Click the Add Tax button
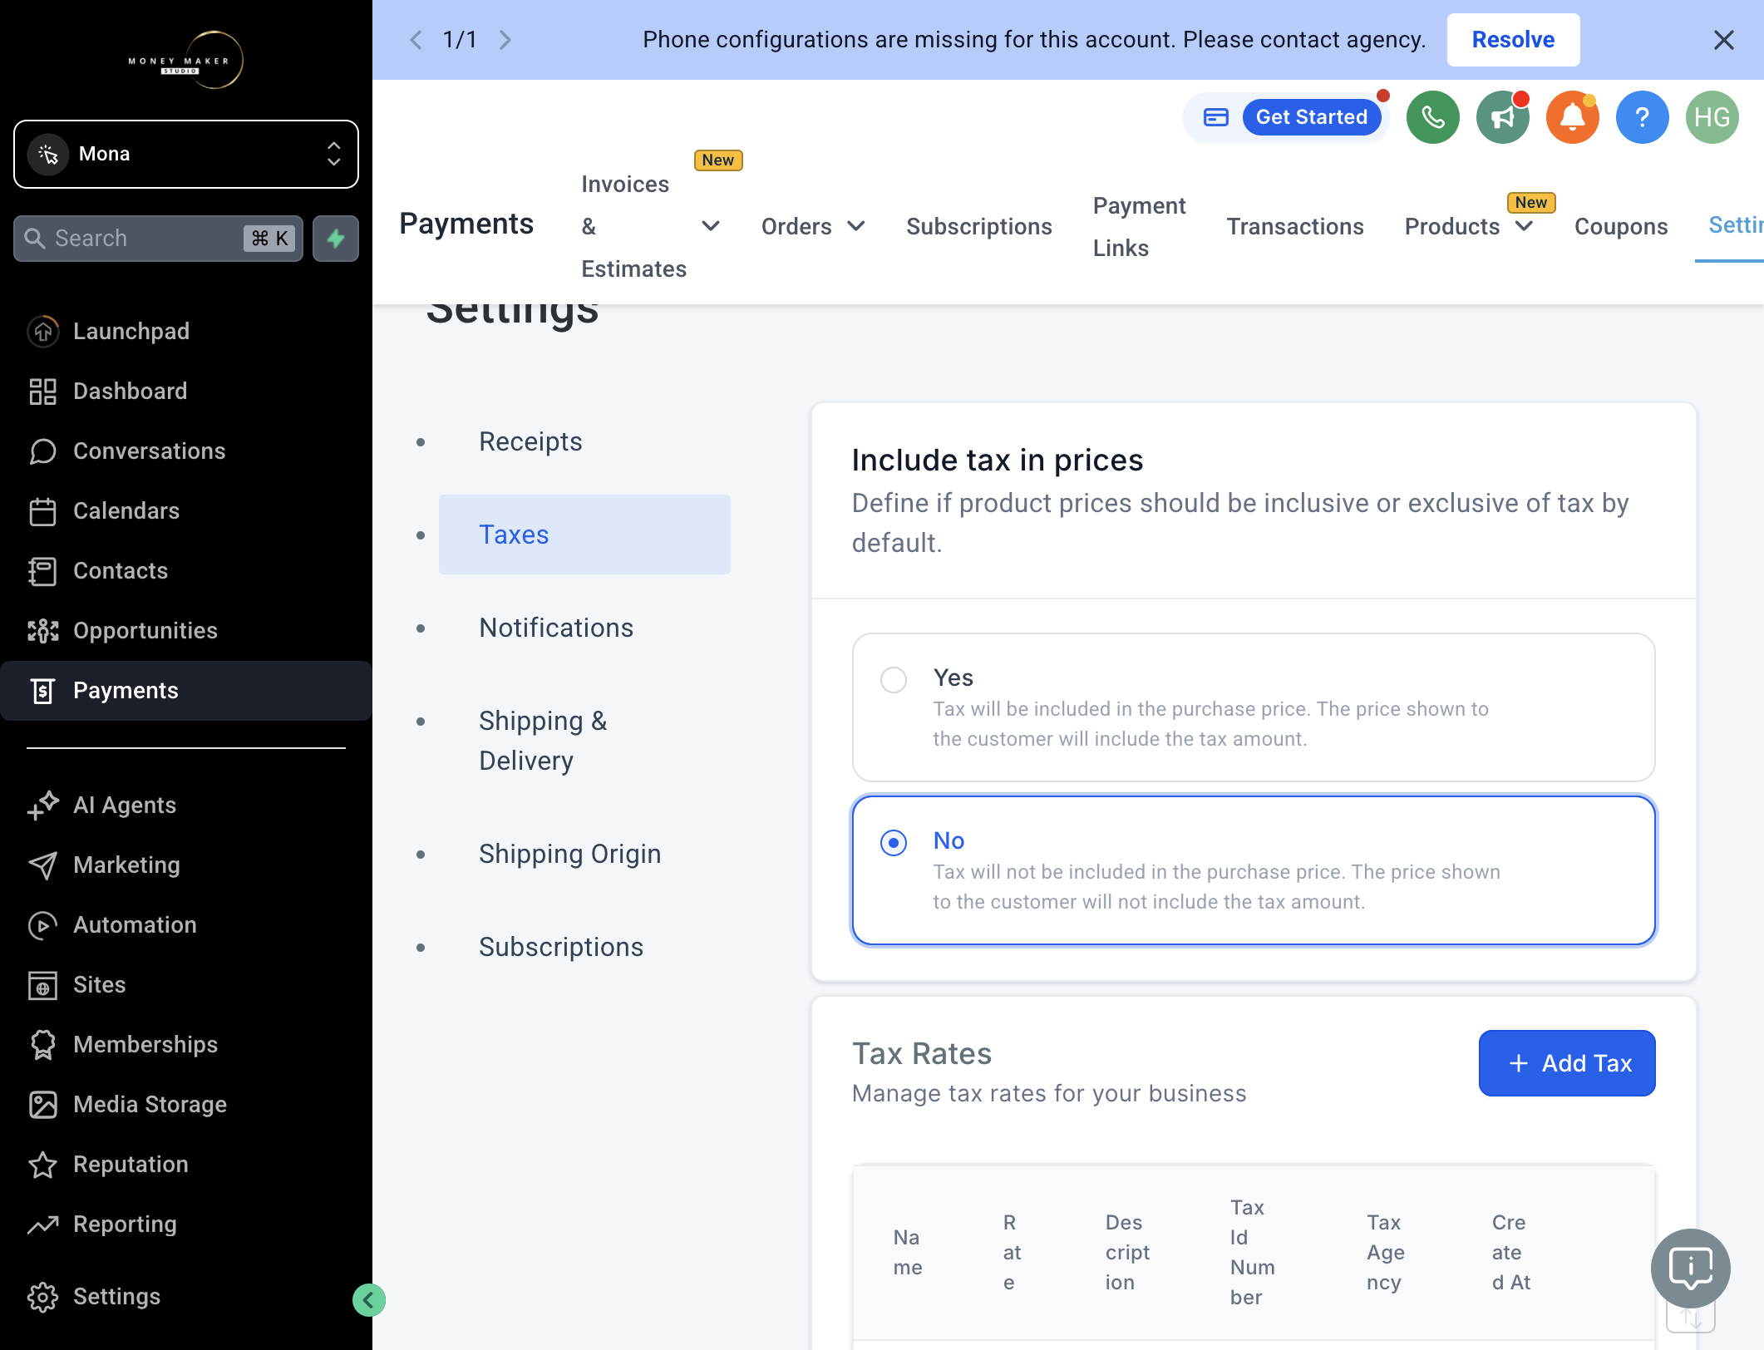Screen dimensions: 1764x1350 pos(1567,1063)
